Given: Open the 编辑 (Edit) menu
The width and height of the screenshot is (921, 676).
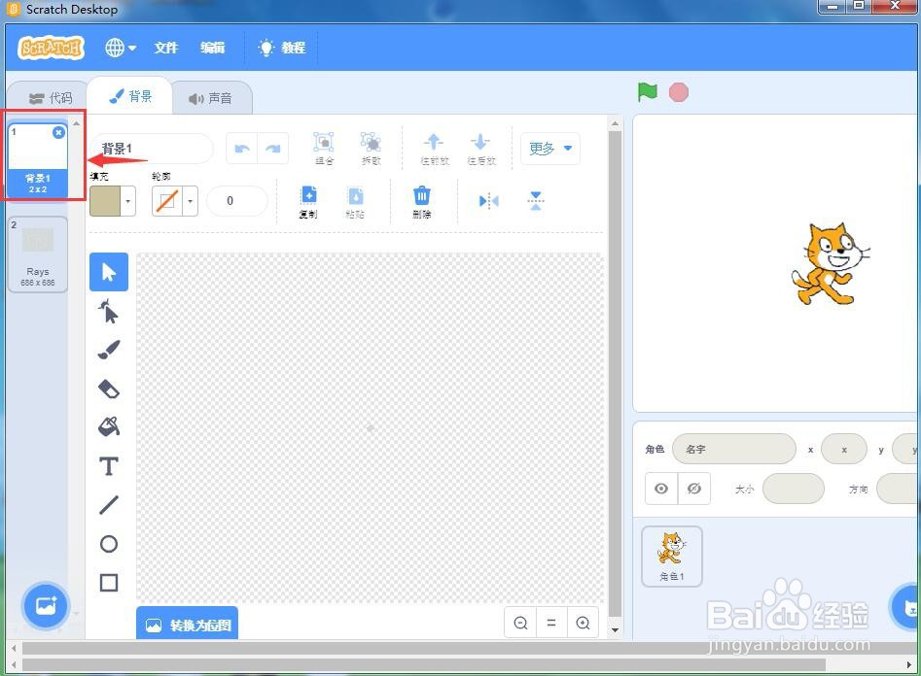Looking at the screenshot, I should coord(213,48).
